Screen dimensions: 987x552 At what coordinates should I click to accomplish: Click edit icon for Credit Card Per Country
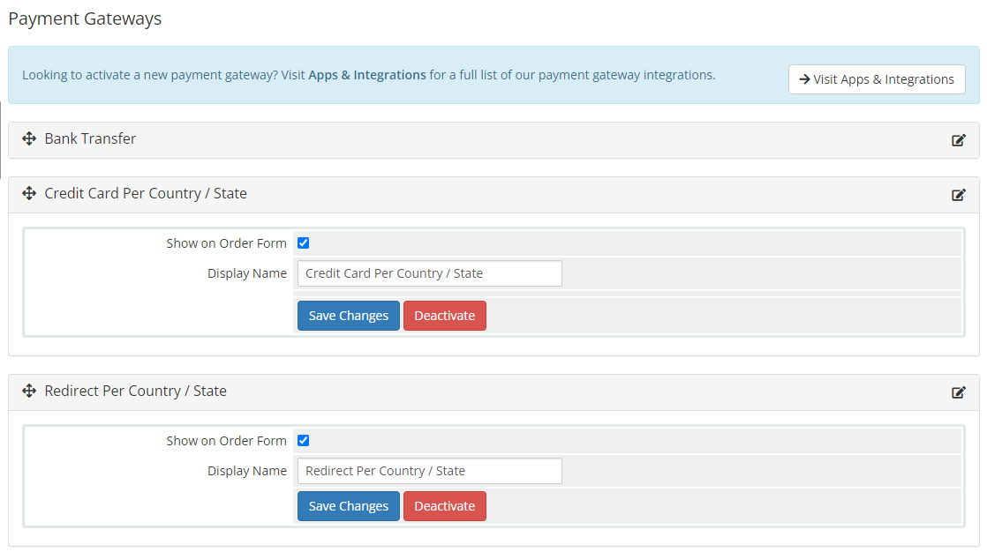pos(958,195)
